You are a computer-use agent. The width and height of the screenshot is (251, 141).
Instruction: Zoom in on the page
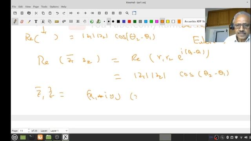tap(113, 13)
